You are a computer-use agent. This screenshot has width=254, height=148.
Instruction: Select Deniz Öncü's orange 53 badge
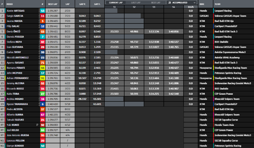click(42, 31)
